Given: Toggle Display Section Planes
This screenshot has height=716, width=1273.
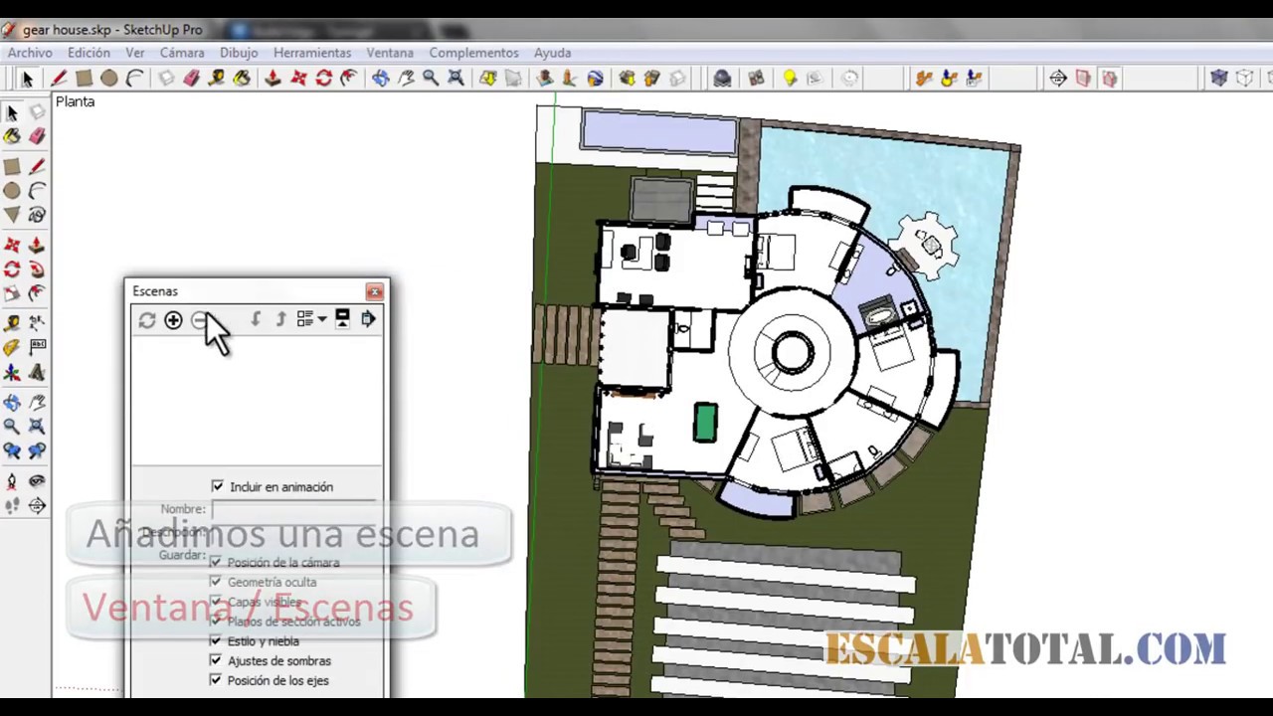Looking at the screenshot, I should (1083, 79).
